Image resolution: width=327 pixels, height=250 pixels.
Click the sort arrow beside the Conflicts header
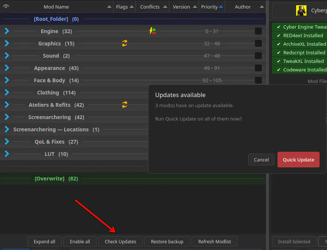click(165, 7)
